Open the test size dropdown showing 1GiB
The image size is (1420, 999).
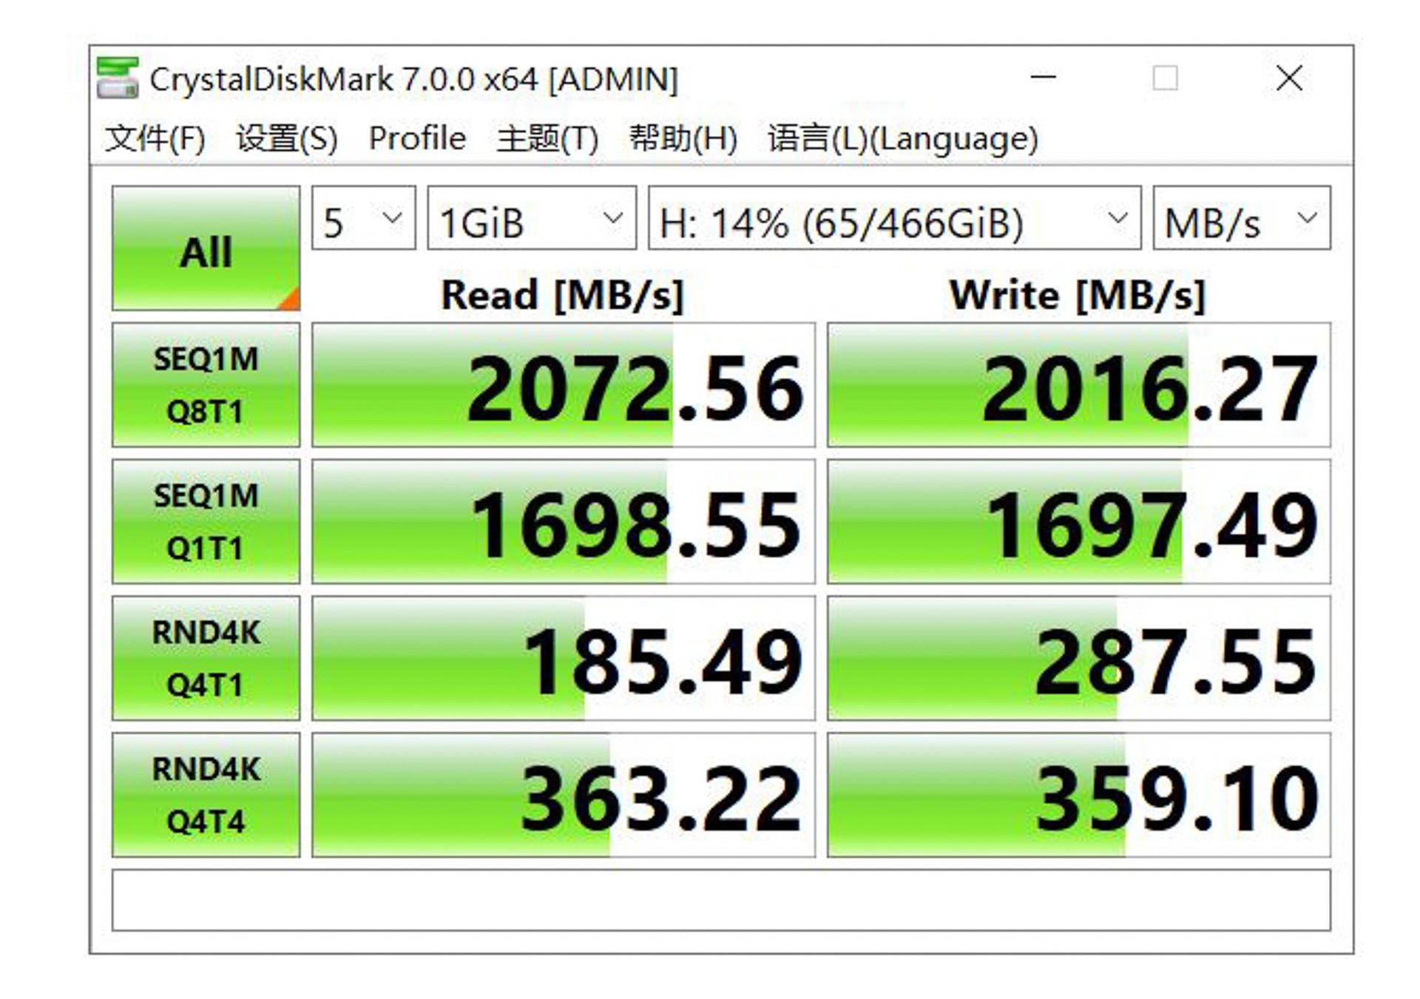click(x=529, y=219)
